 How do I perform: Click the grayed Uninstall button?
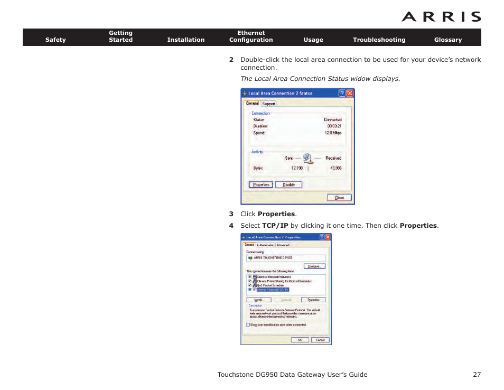click(286, 300)
